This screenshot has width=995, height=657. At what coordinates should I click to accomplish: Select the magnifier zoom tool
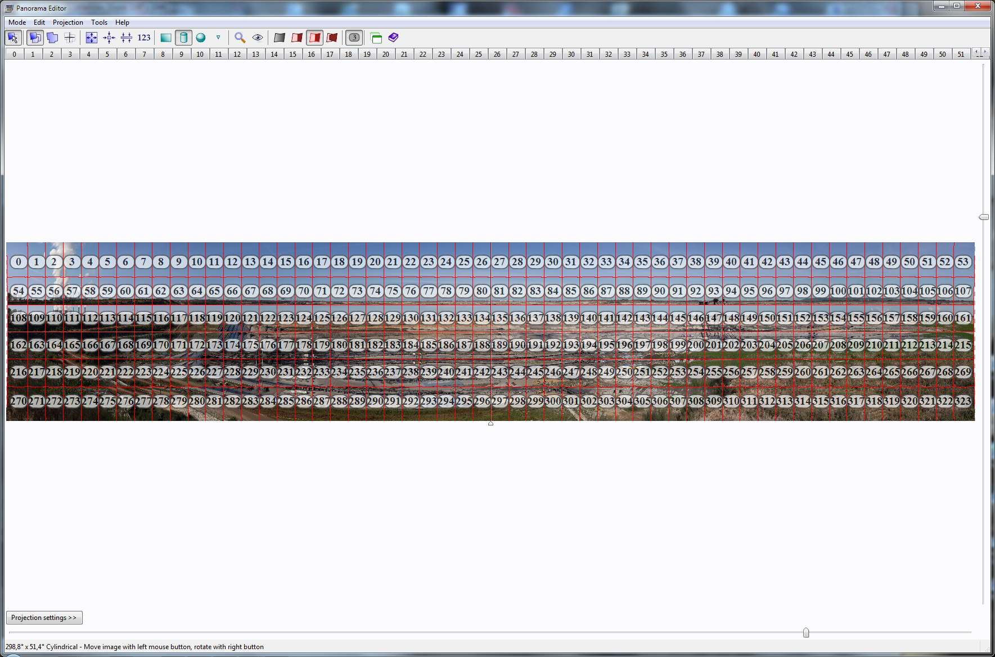click(x=240, y=38)
